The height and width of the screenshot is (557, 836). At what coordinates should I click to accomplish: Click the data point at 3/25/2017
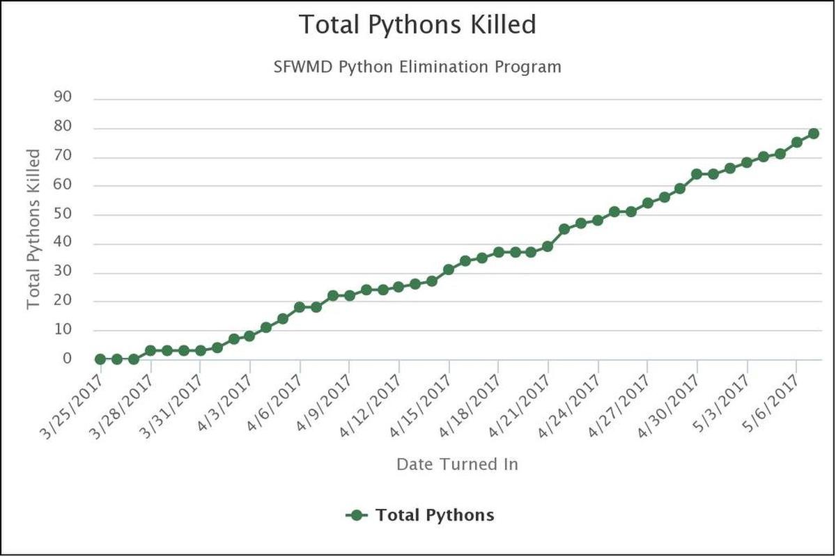100,359
